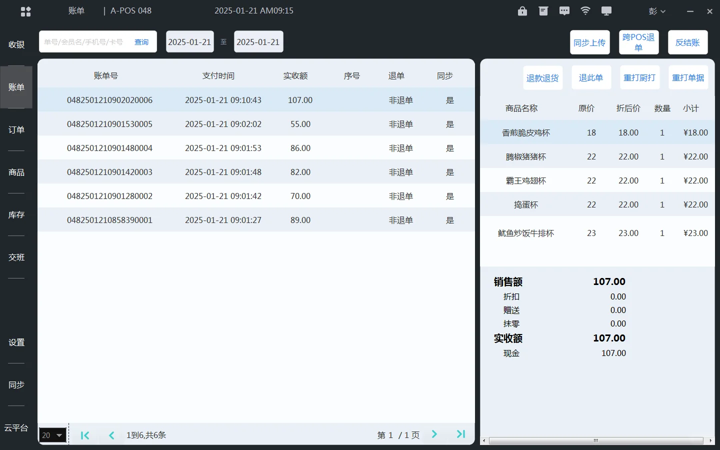Jump to the last page with the skip-end icon
The image size is (720, 450).
(460, 434)
